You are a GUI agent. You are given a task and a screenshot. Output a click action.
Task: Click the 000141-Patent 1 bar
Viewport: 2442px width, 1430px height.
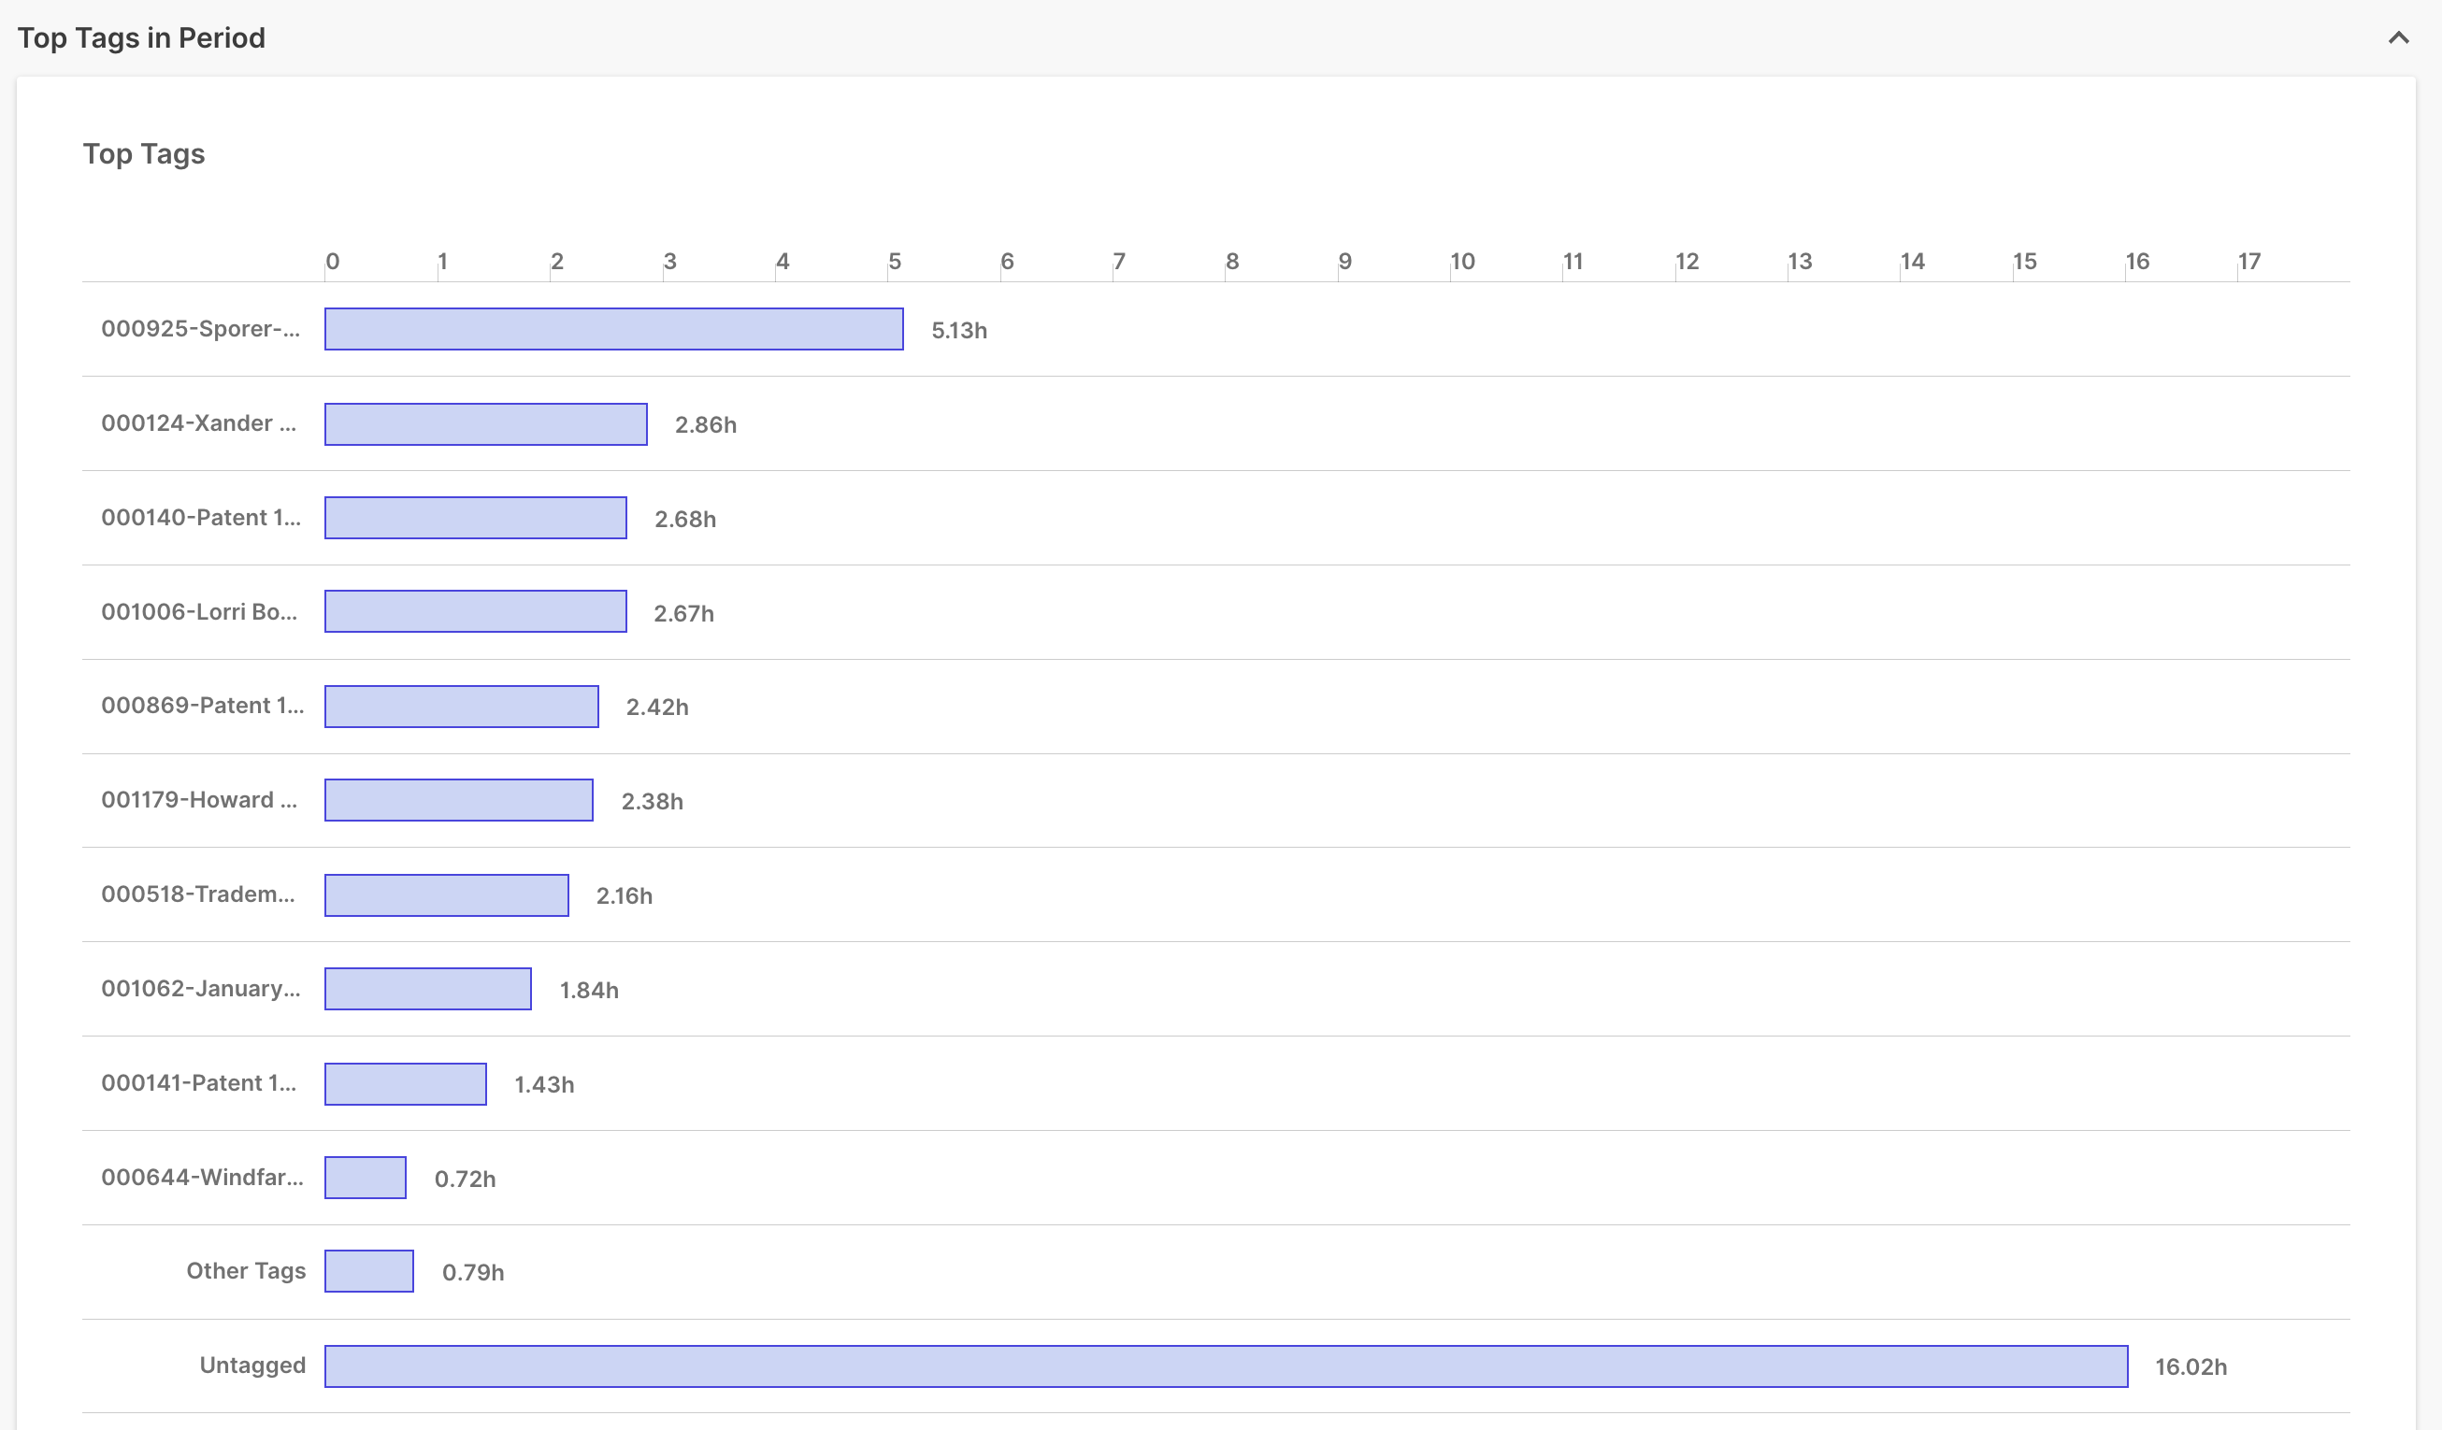[x=406, y=1083]
